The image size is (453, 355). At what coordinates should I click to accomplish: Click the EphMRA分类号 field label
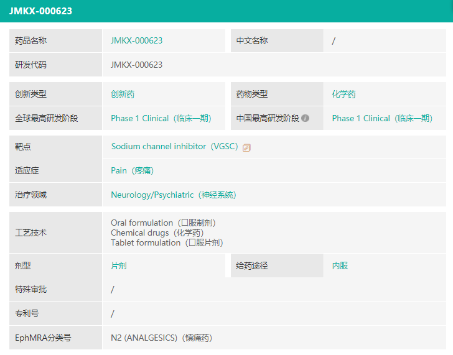pos(43,338)
